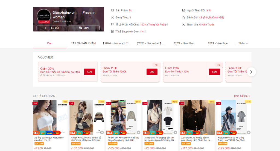Open CHAT with the shop

[84, 28]
